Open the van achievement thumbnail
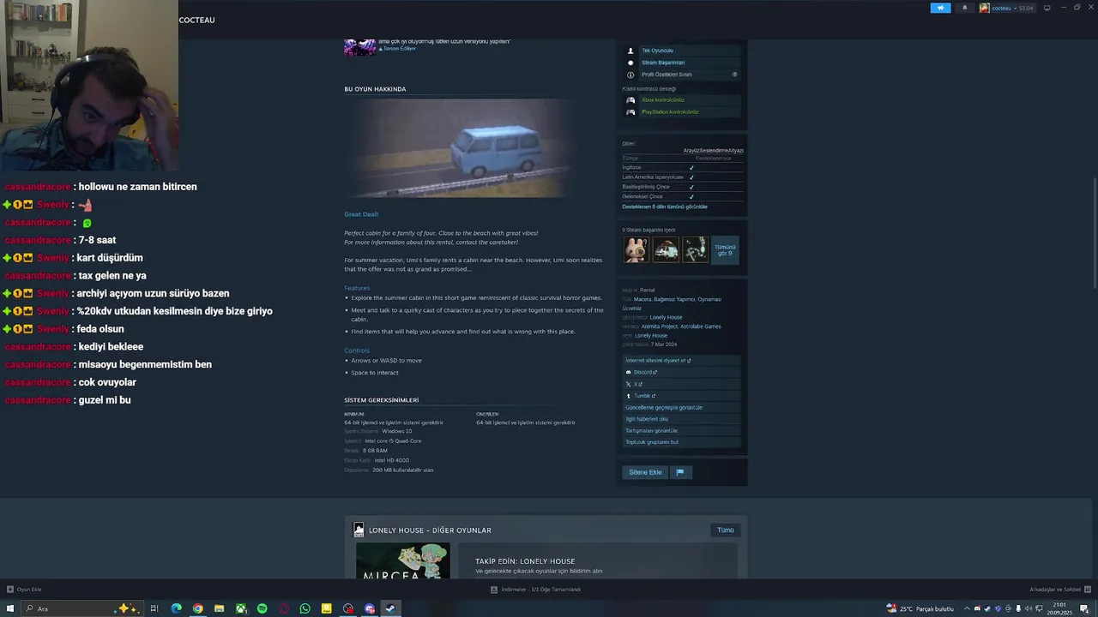 point(666,249)
